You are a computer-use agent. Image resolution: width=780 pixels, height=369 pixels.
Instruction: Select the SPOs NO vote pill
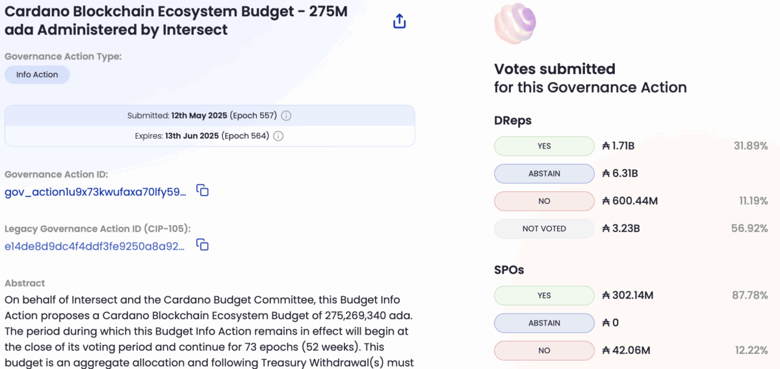(544, 350)
